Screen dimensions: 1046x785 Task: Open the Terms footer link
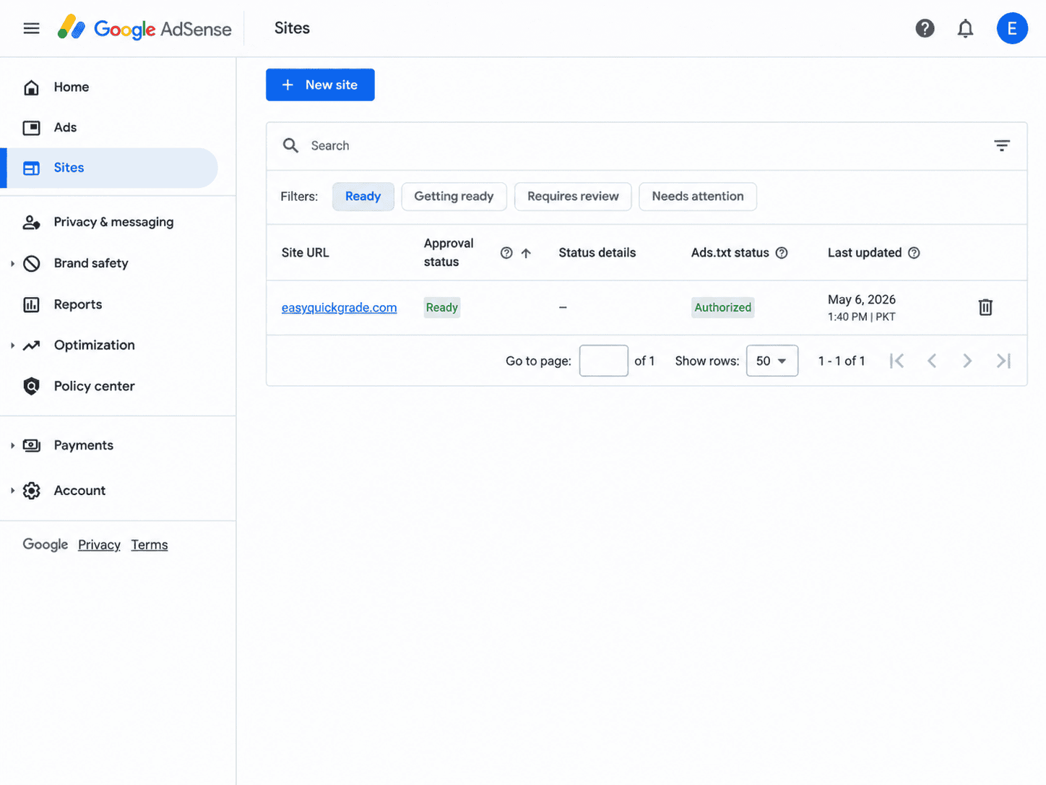[x=150, y=545]
